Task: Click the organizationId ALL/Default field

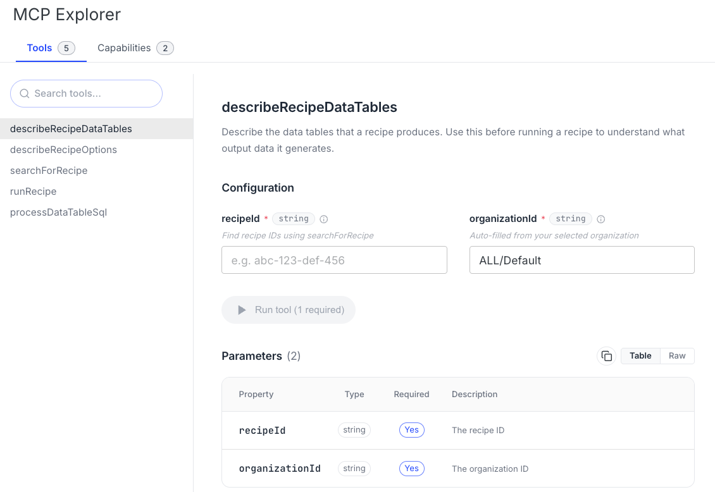Action: (582, 260)
